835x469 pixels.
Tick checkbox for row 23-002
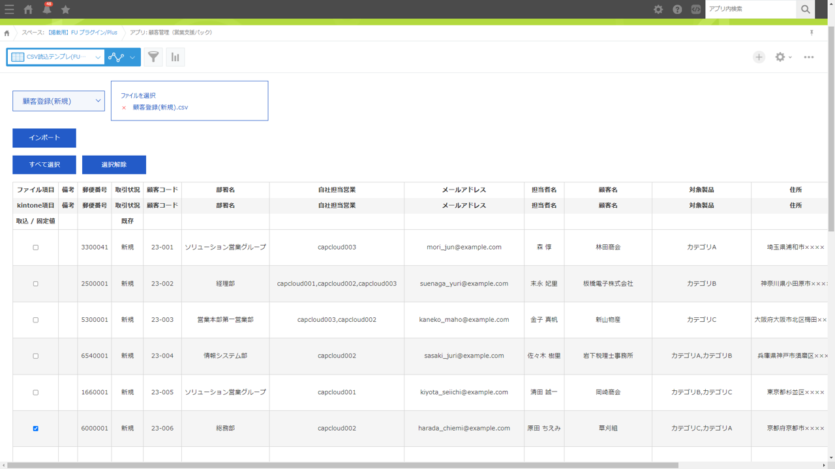(x=36, y=284)
